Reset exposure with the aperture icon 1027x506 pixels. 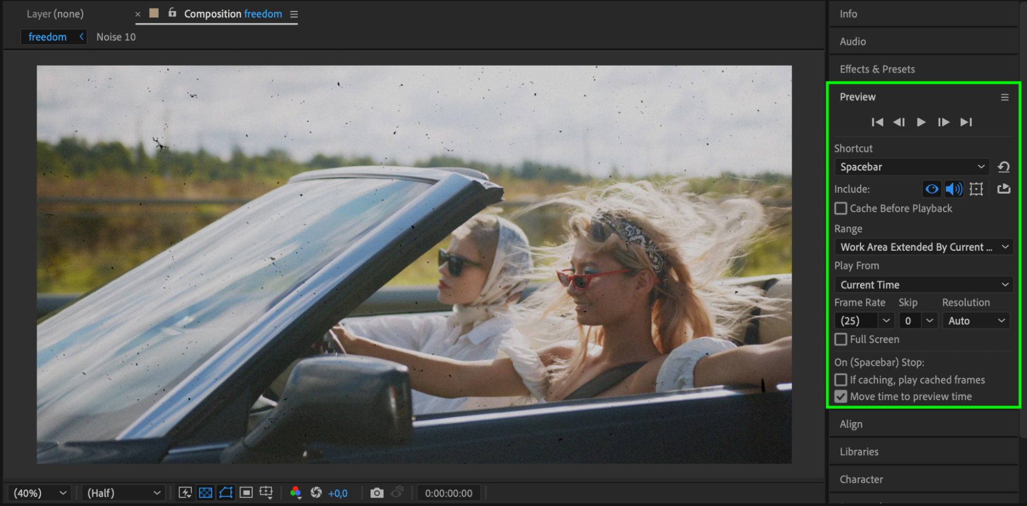pos(316,493)
